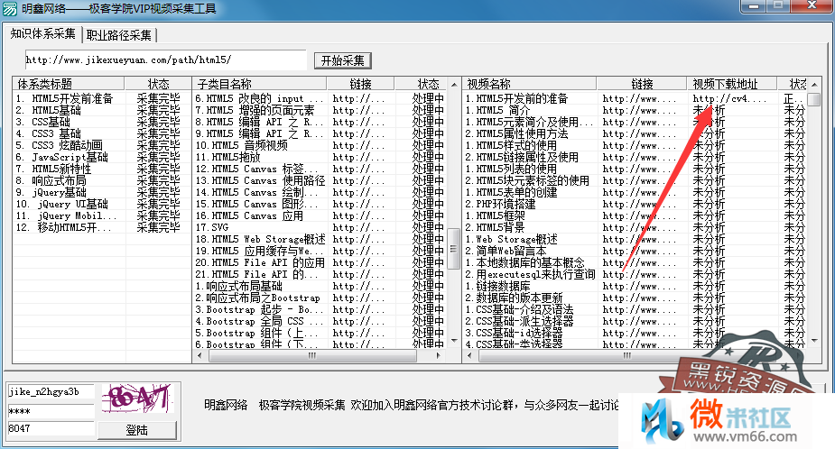Click the 开始采集 button

(x=342, y=60)
